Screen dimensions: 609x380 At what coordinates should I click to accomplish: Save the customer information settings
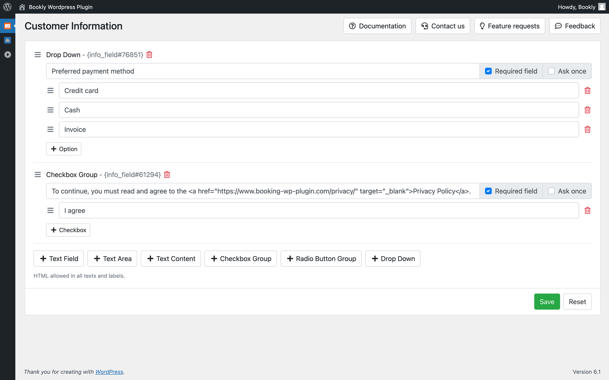pyautogui.click(x=547, y=302)
